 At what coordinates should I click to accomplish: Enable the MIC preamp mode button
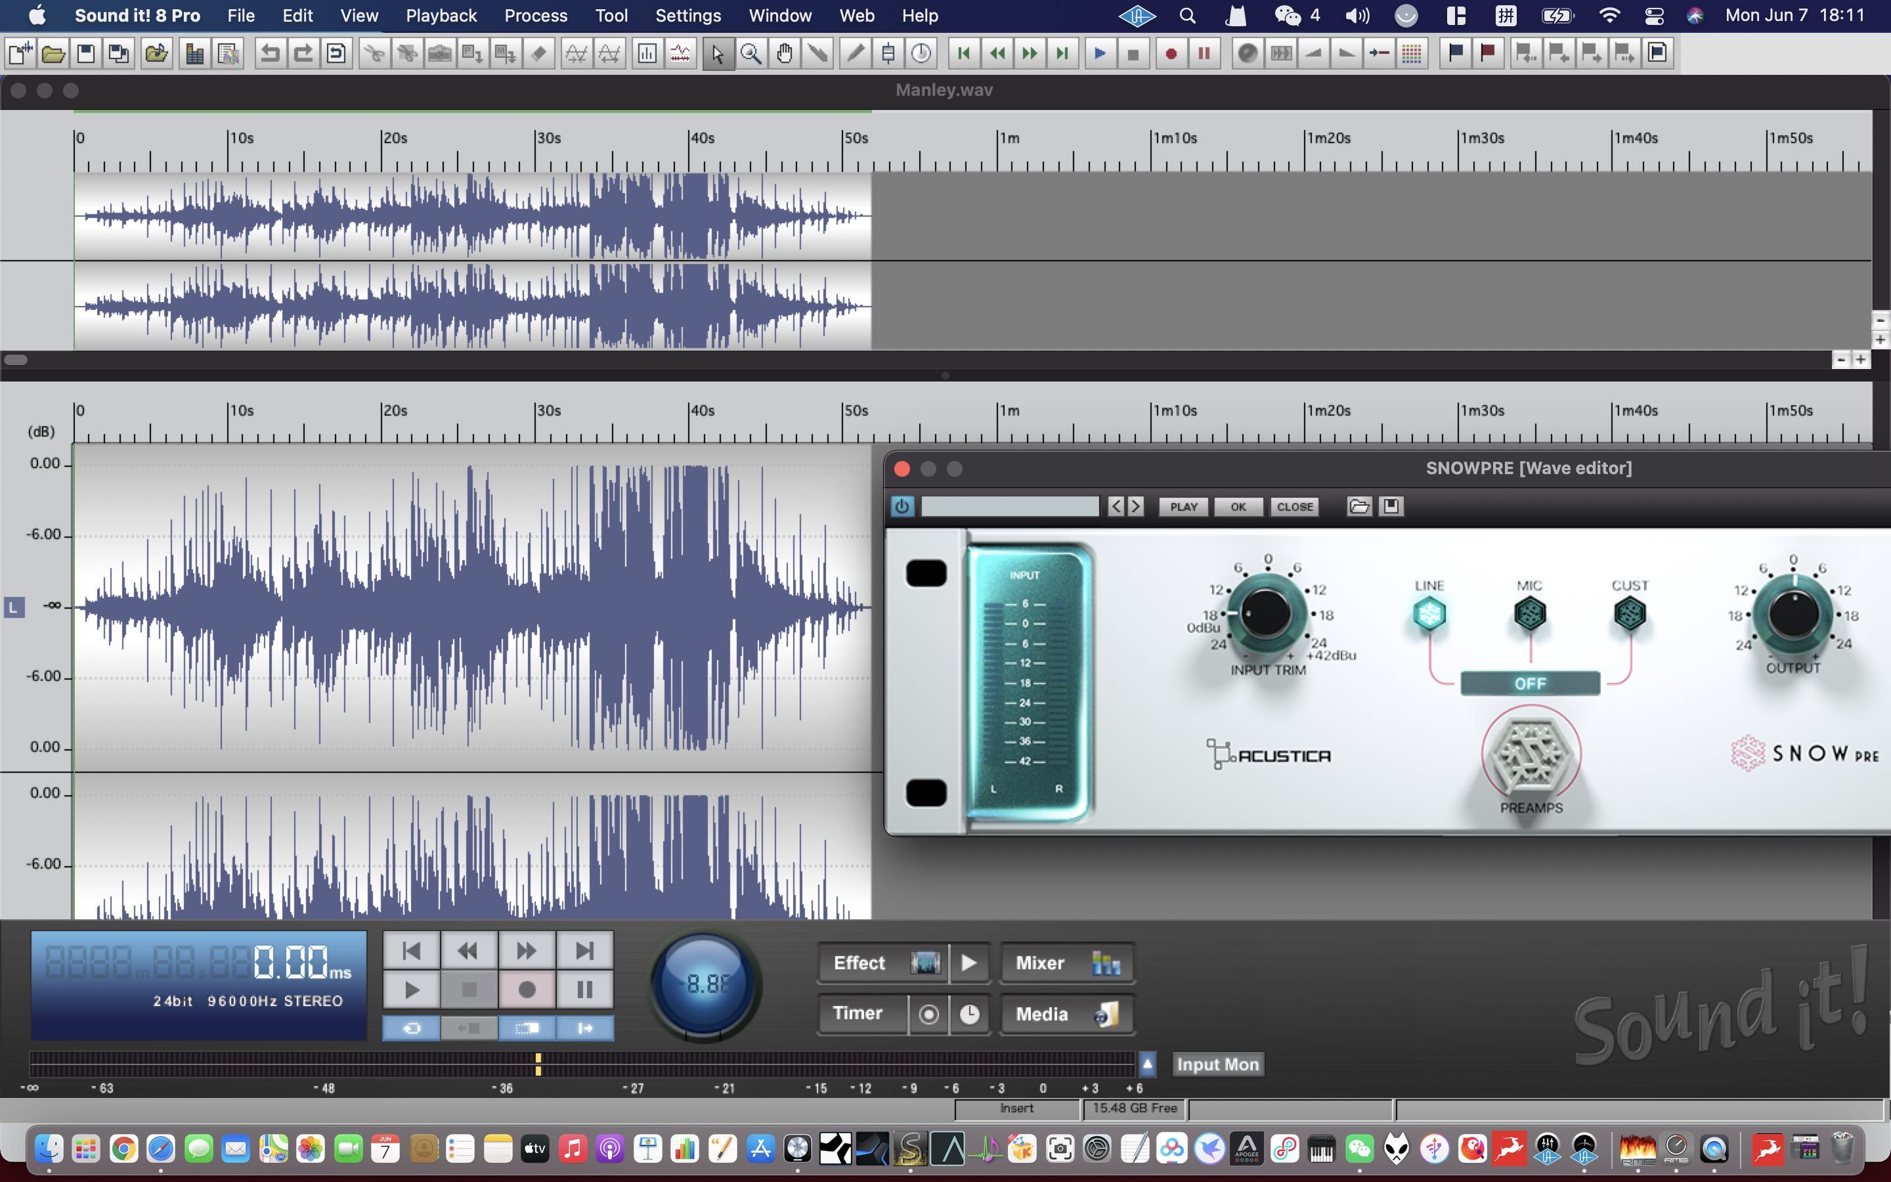[1529, 614]
